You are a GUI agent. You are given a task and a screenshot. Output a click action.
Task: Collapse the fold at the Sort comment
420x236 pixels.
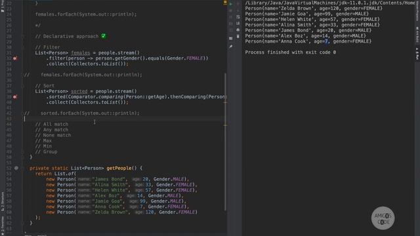(x=23, y=86)
